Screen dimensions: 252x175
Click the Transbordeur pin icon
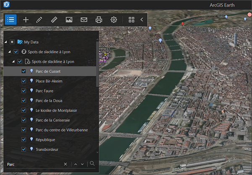tap(31, 149)
